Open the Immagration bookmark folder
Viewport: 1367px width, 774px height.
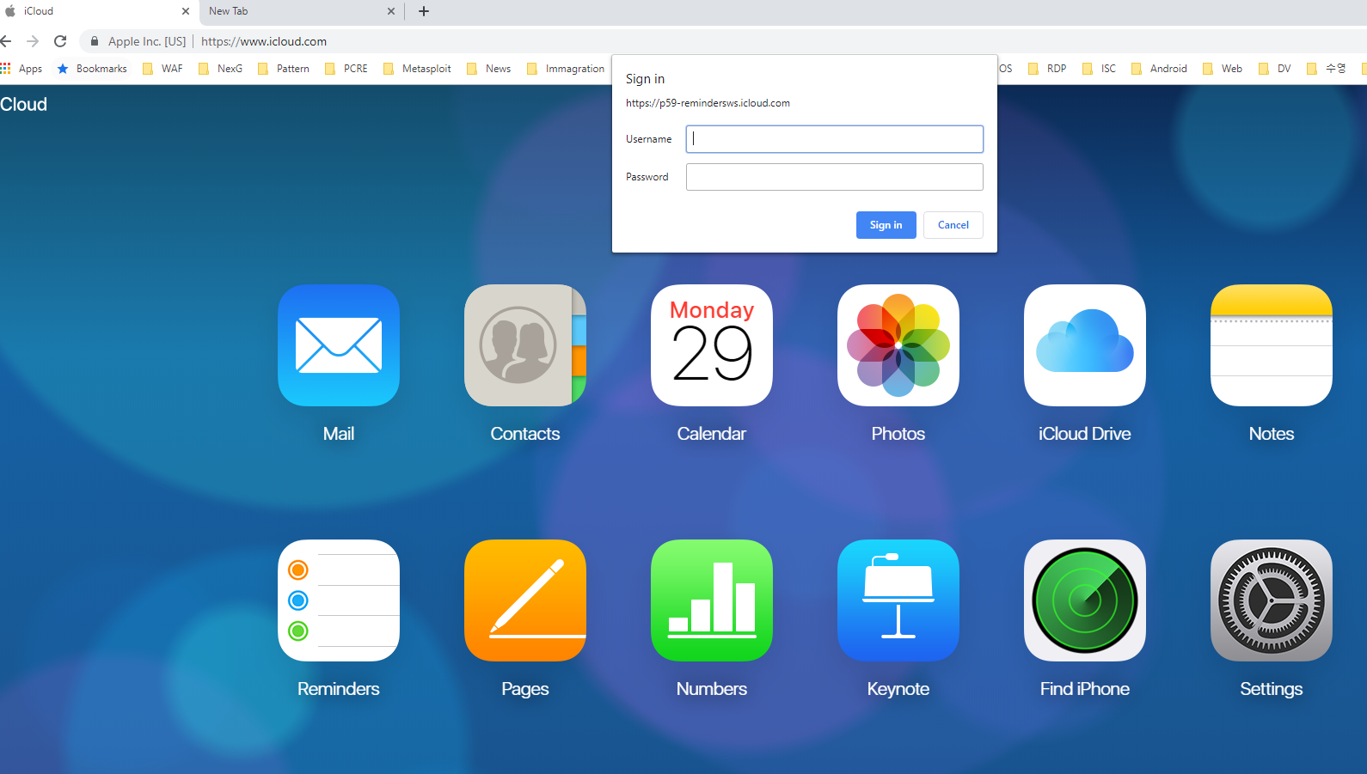pyautogui.click(x=566, y=69)
